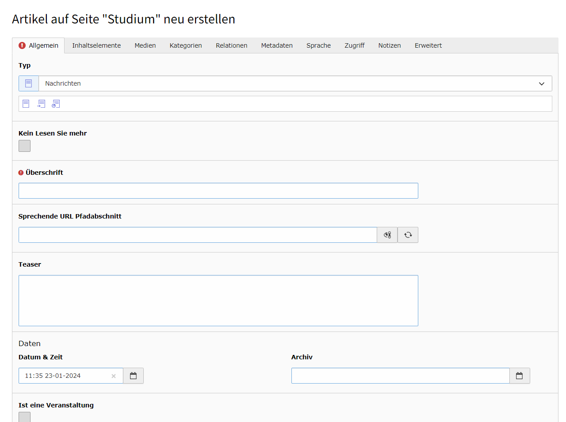The width and height of the screenshot is (566, 422).
Task: Switch to the Allgemein tab
Action: coord(38,45)
